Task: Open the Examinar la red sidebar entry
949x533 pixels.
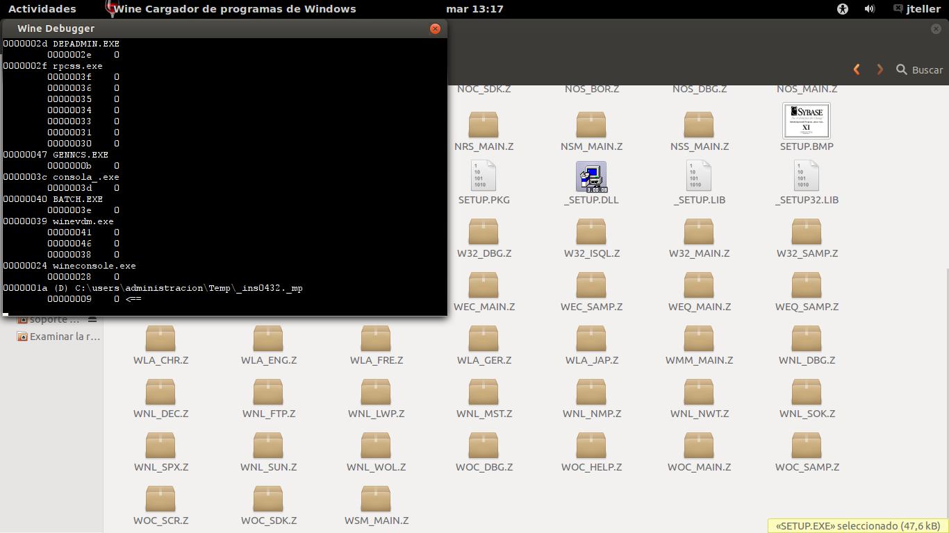Action: pos(59,337)
